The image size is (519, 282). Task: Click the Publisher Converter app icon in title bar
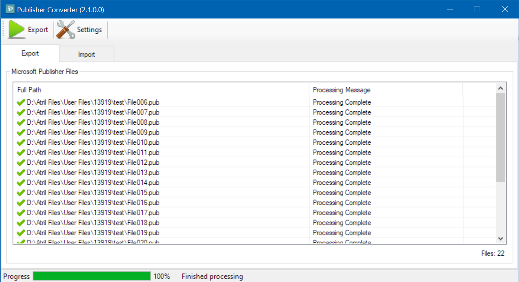point(10,9)
